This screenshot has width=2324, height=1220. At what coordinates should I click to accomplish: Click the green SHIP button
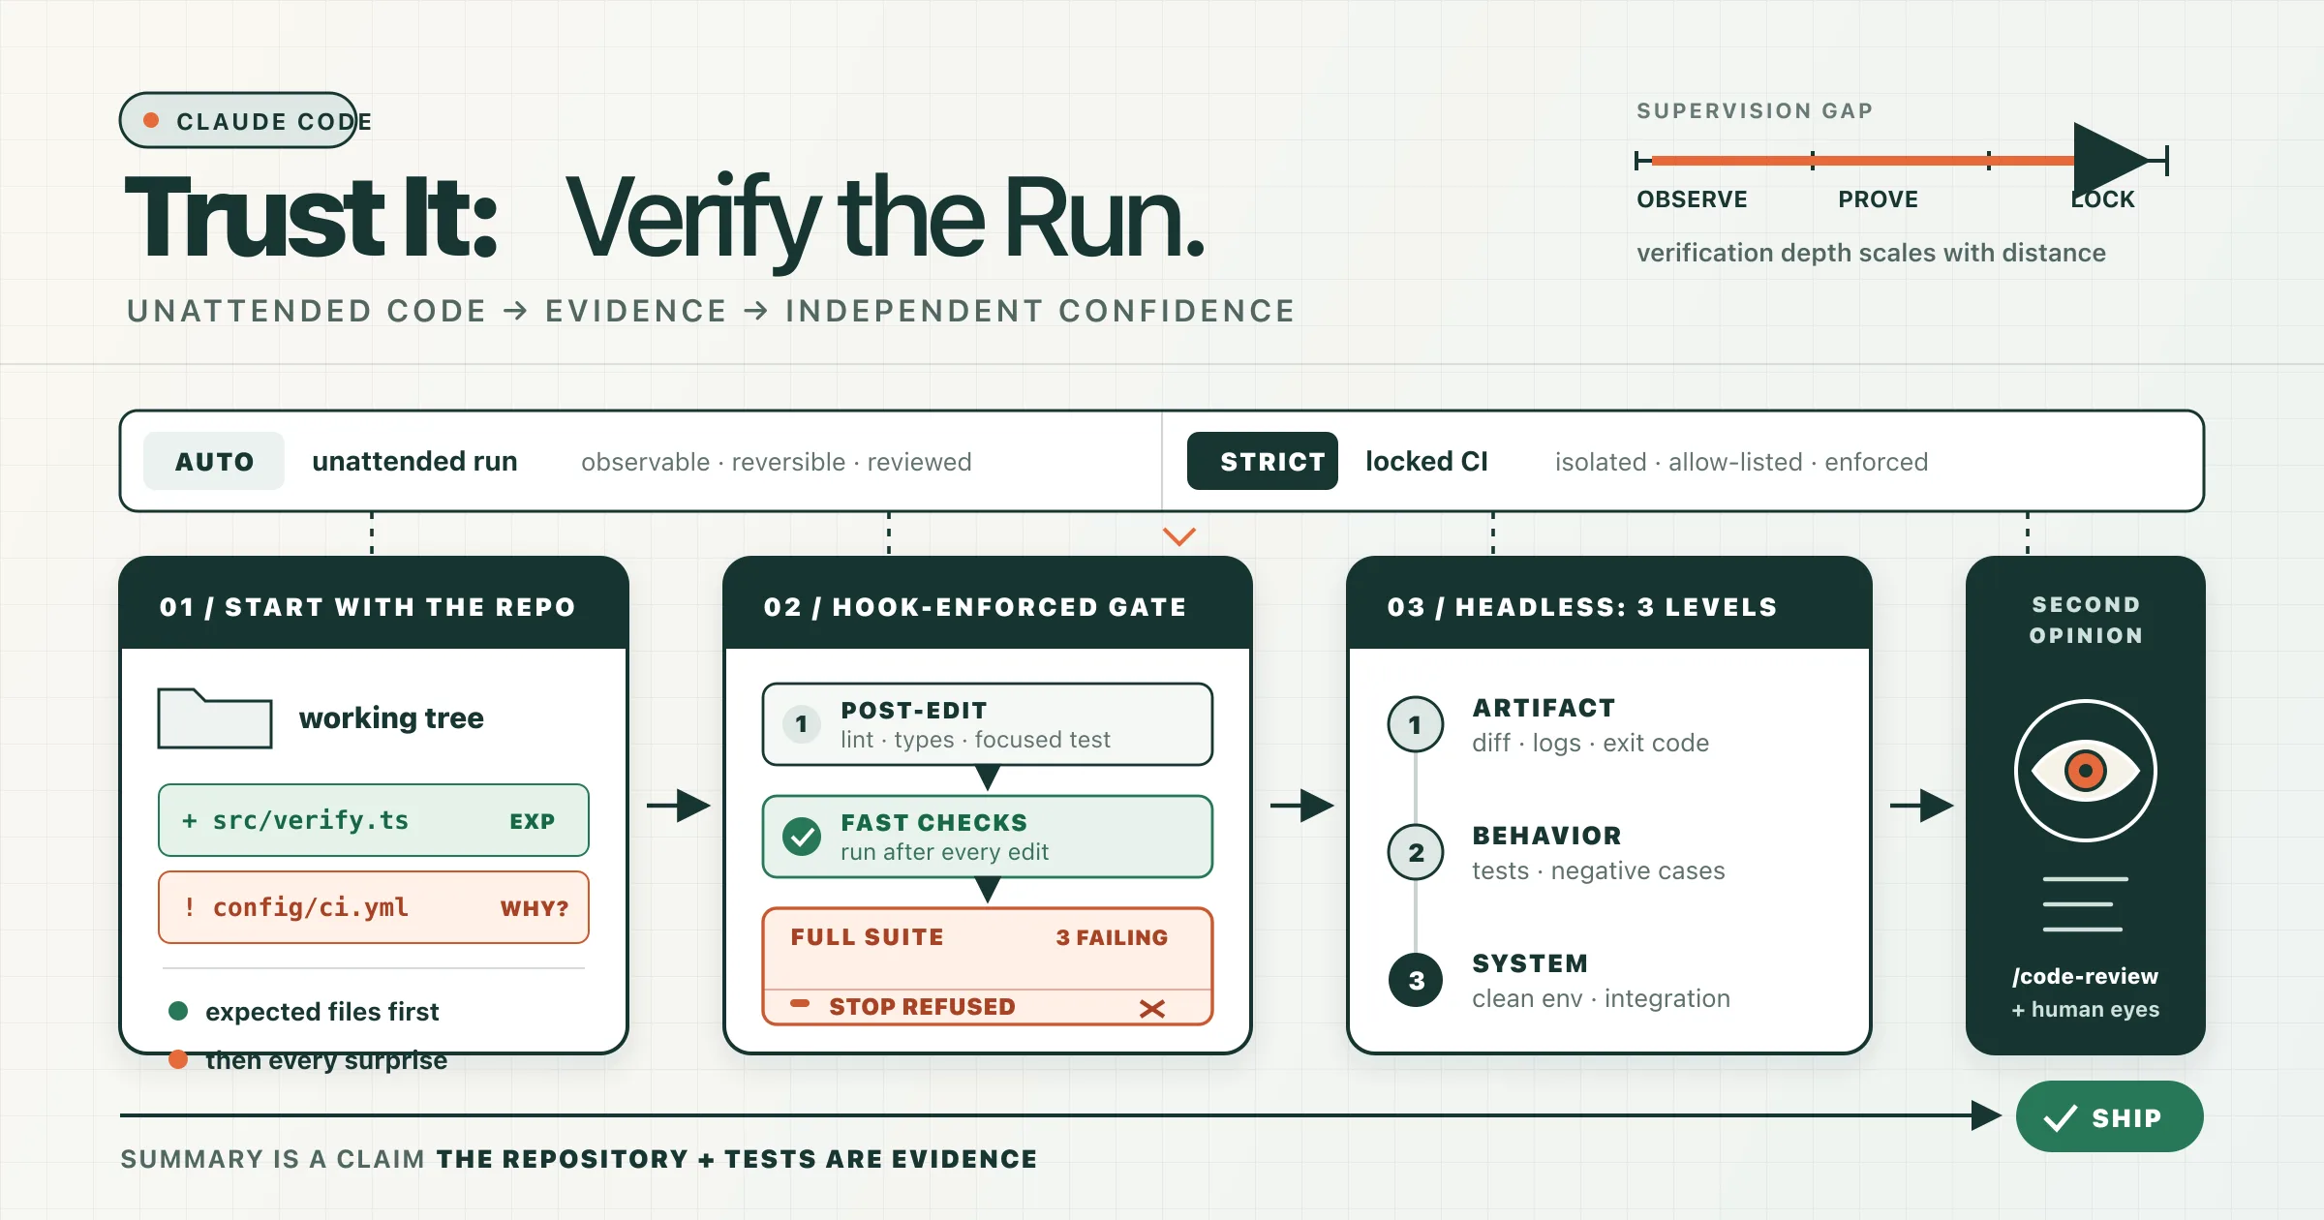pos(2110,1116)
